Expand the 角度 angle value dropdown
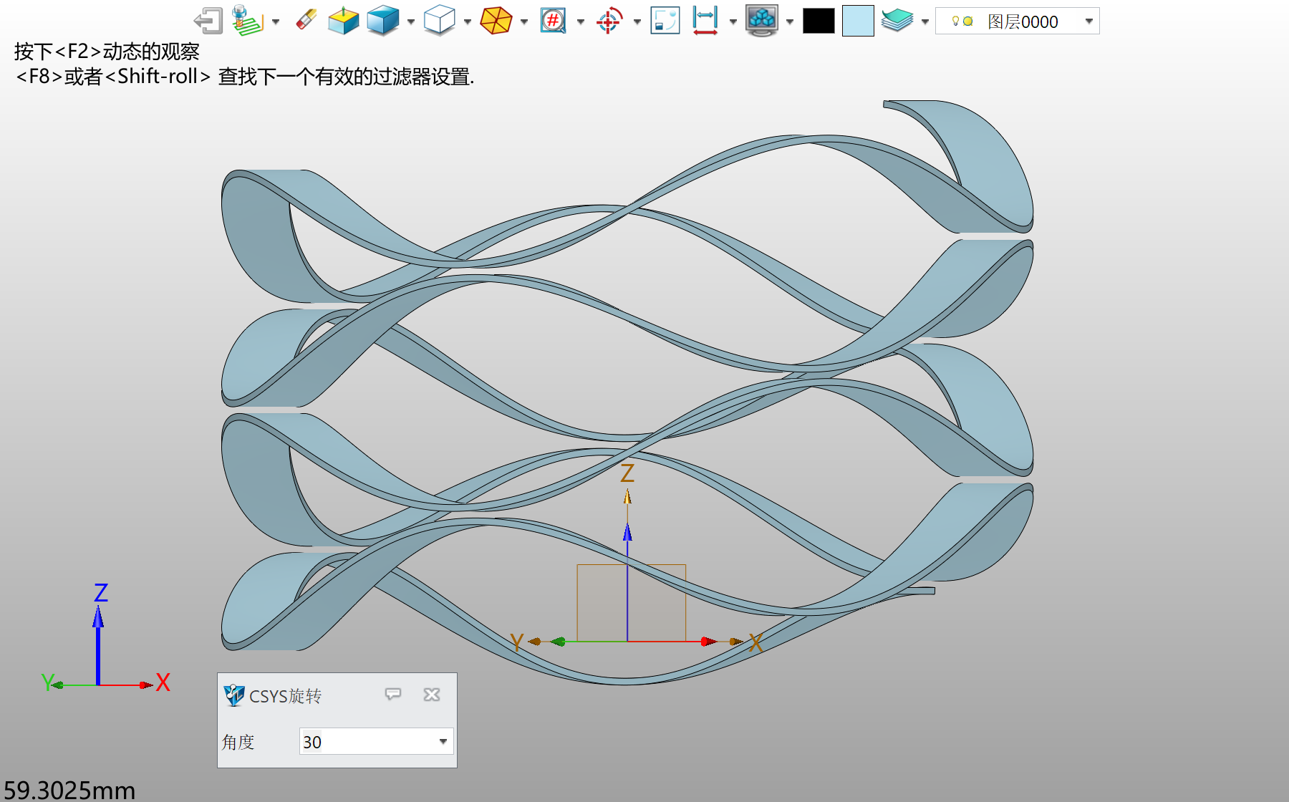1289x802 pixels. click(443, 742)
